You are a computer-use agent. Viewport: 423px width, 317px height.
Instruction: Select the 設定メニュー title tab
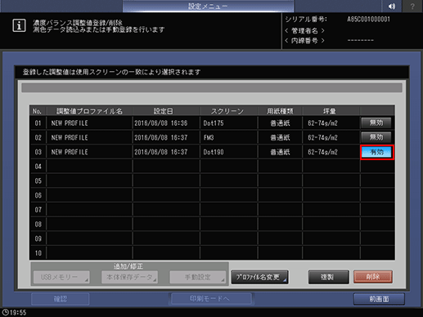[208, 7]
